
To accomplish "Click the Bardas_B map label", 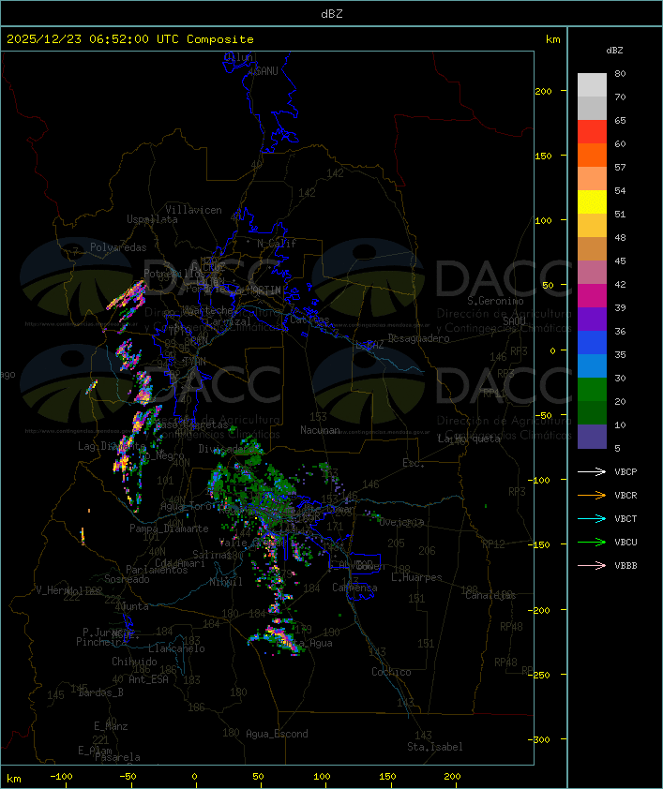I will 100,692.
